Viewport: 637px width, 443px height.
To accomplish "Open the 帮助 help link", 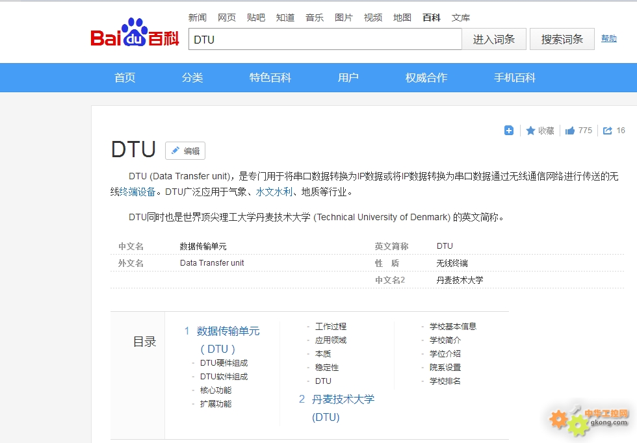I will [x=609, y=38].
